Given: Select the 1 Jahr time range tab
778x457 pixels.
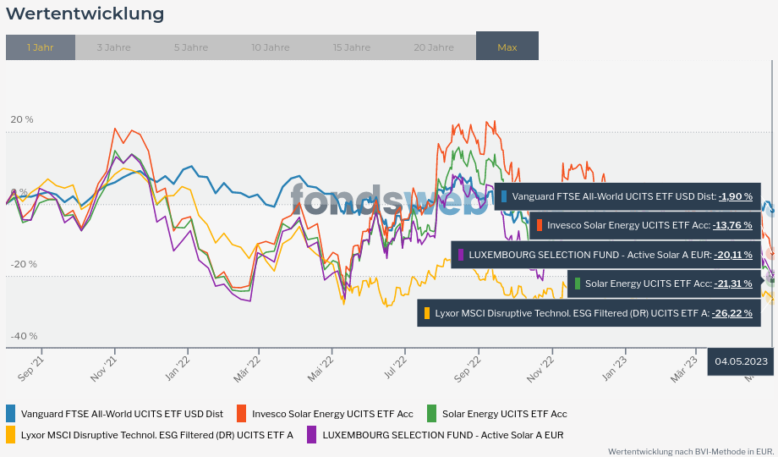Looking at the screenshot, I should coord(41,47).
